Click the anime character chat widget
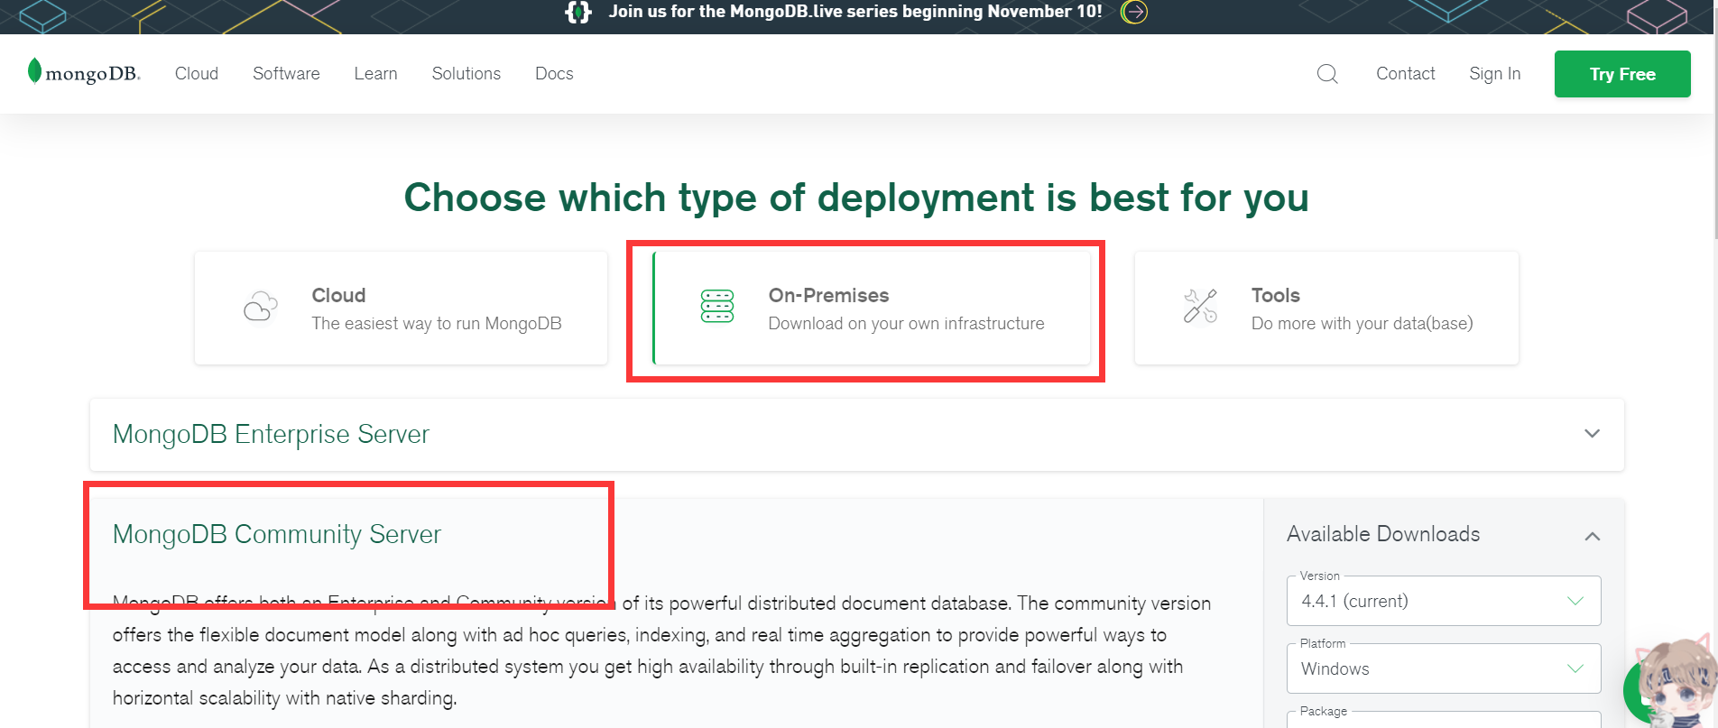Image resolution: width=1718 pixels, height=728 pixels. [1674, 683]
